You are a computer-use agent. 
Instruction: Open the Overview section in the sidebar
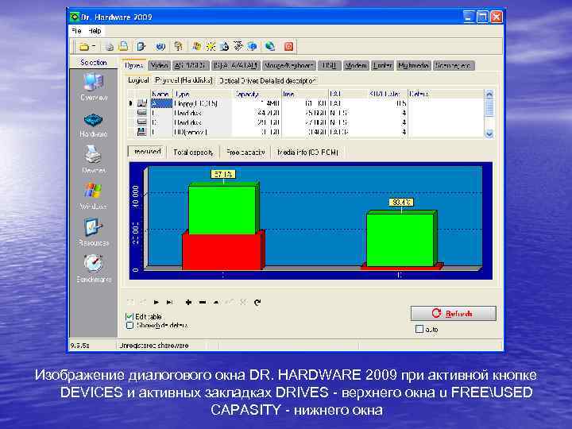[94, 87]
